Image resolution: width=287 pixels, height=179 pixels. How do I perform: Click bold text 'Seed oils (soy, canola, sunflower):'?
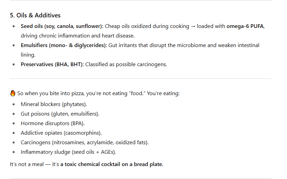(x=62, y=26)
